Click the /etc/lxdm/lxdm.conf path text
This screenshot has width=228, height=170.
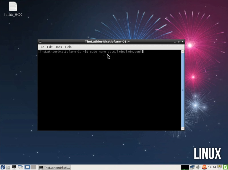coord(125,52)
